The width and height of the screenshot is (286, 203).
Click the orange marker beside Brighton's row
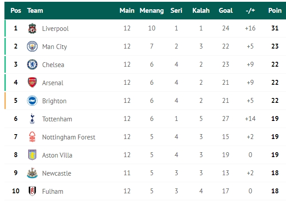[5, 101]
